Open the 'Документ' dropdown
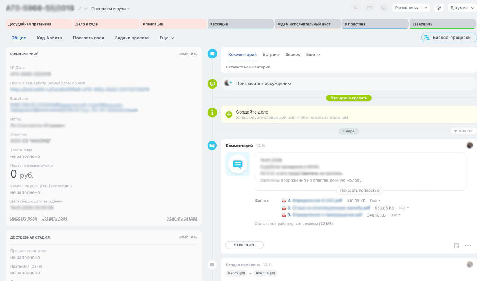 click(x=462, y=8)
